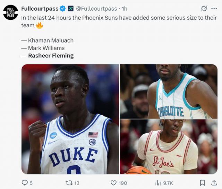This screenshot has width=222, height=189.
Task: Open the three-dot more options menu
Action: (214, 9)
